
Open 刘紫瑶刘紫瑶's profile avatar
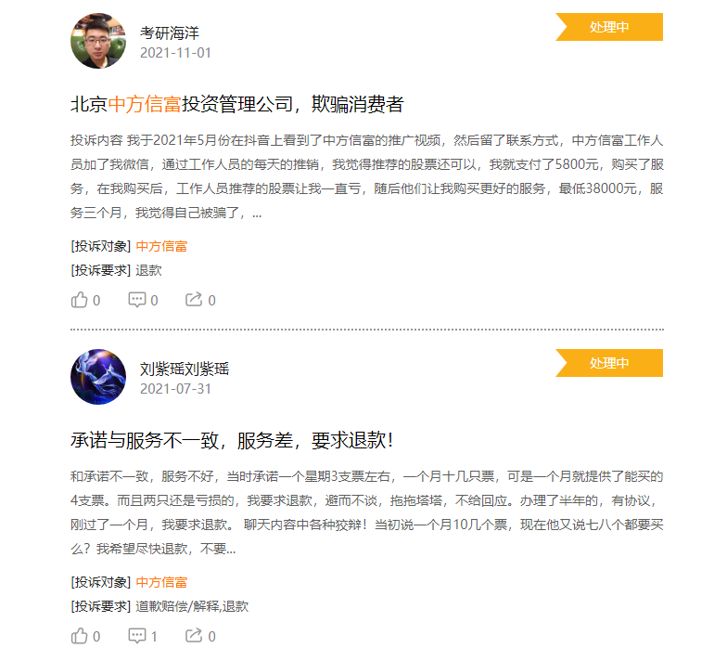[98, 377]
